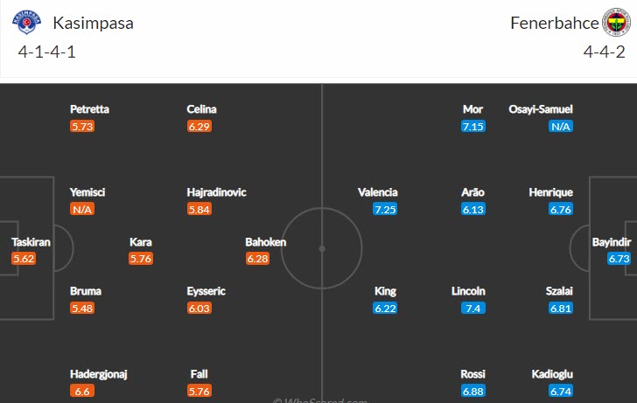
Task: Select Osayi-Samuel's N/A rating badge
Action: pyautogui.click(x=561, y=126)
